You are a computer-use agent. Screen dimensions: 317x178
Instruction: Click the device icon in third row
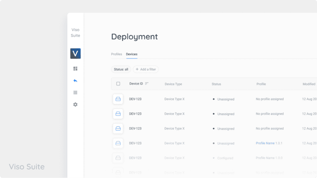pyautogui.click(x=118, y=129)
